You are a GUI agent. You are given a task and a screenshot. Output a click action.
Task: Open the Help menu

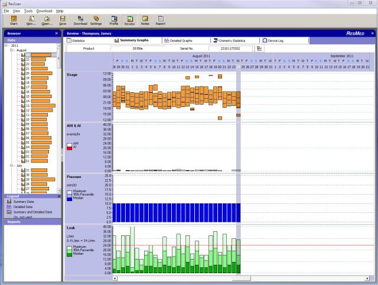60,11
